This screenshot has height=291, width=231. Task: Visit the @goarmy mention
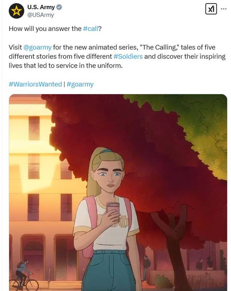[x=37, y=47]
